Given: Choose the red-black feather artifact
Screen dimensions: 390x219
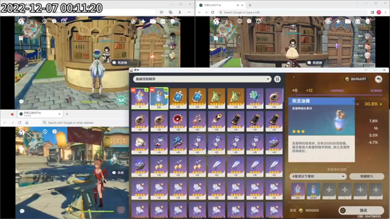Looking at the screenshot, I should (x=216, y=121).
